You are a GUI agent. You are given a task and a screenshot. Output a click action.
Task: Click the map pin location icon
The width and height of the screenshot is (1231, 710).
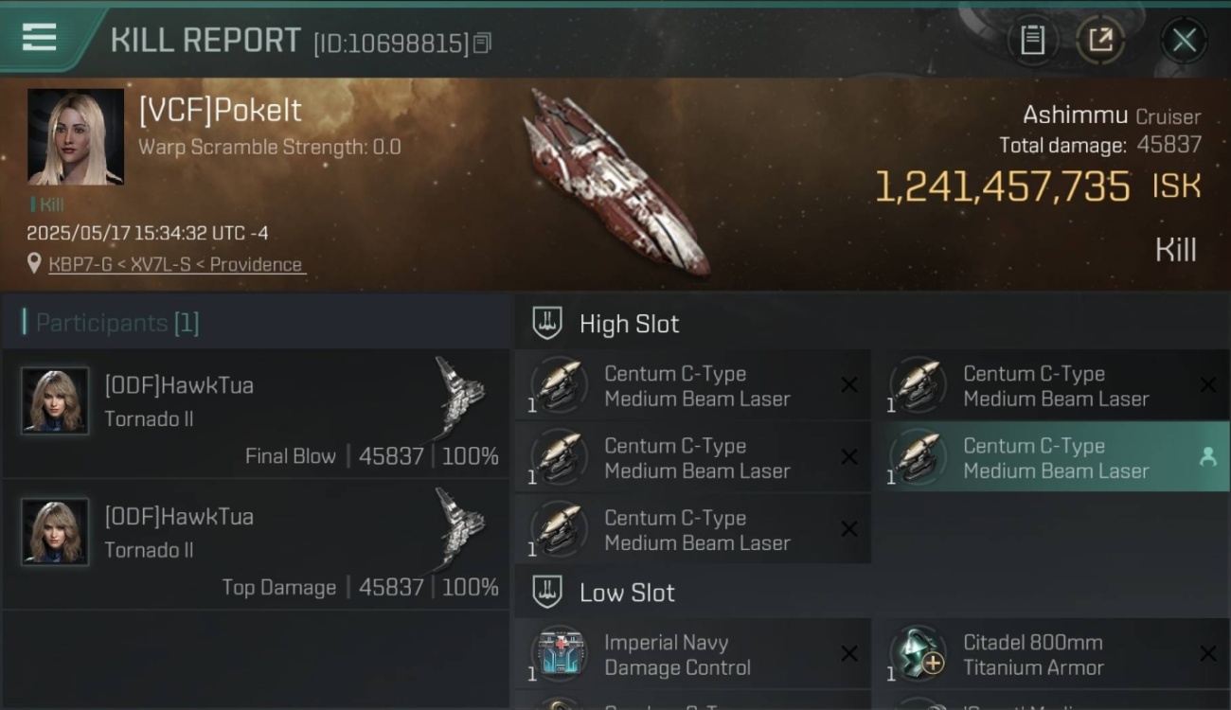click(34, 263)
